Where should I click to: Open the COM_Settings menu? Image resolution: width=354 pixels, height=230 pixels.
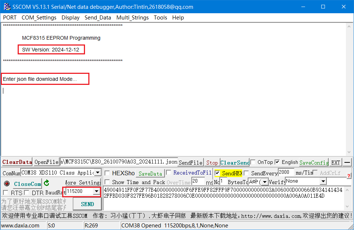tap(39, 18)
